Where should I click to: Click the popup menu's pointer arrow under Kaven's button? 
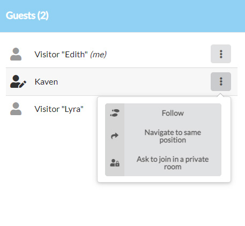pos(221,95)
